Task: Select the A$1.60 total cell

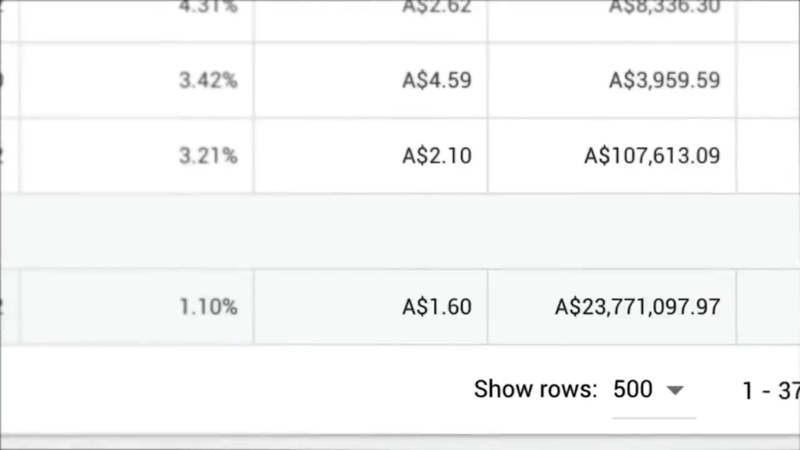Action: [437, 307]
